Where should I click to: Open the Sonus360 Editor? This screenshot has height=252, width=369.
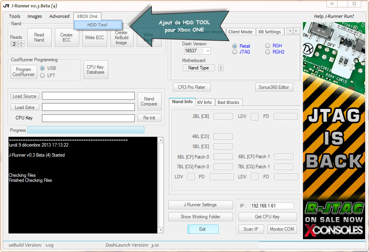(274, 87)
